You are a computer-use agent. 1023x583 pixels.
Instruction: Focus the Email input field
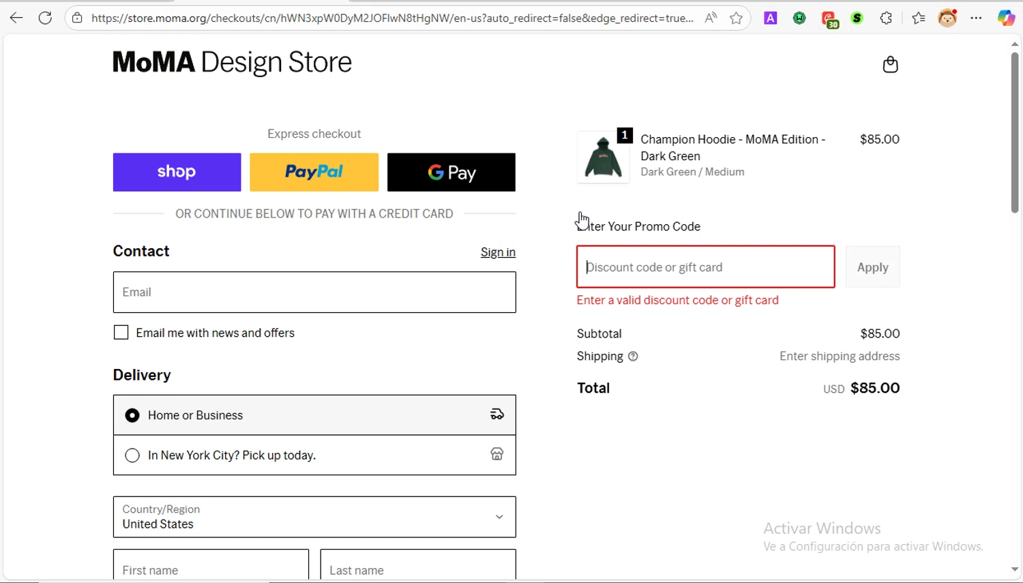pos(314,293)
